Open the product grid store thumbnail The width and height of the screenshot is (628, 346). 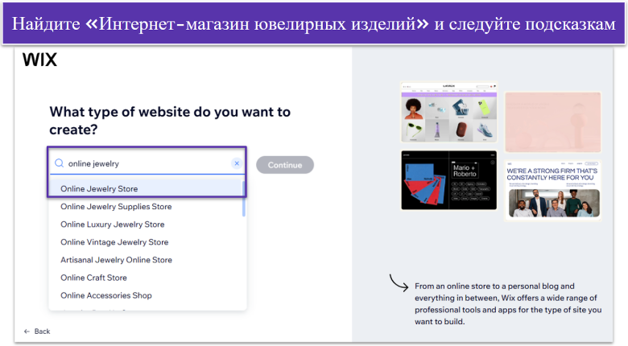pos(449,112)
